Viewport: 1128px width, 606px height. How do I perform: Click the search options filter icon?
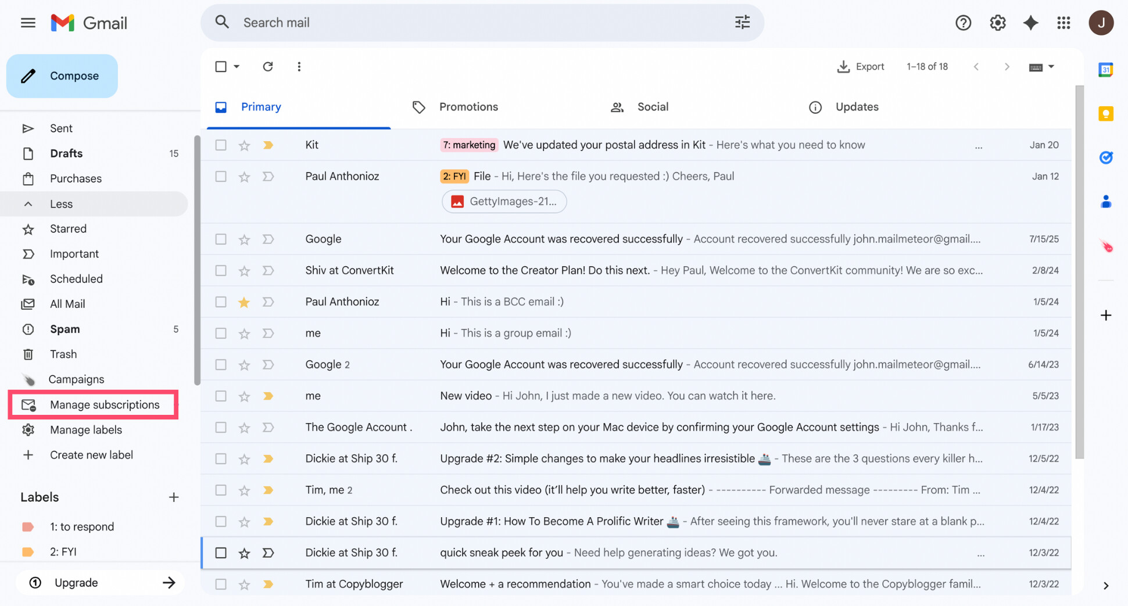(x=742, y=22)
